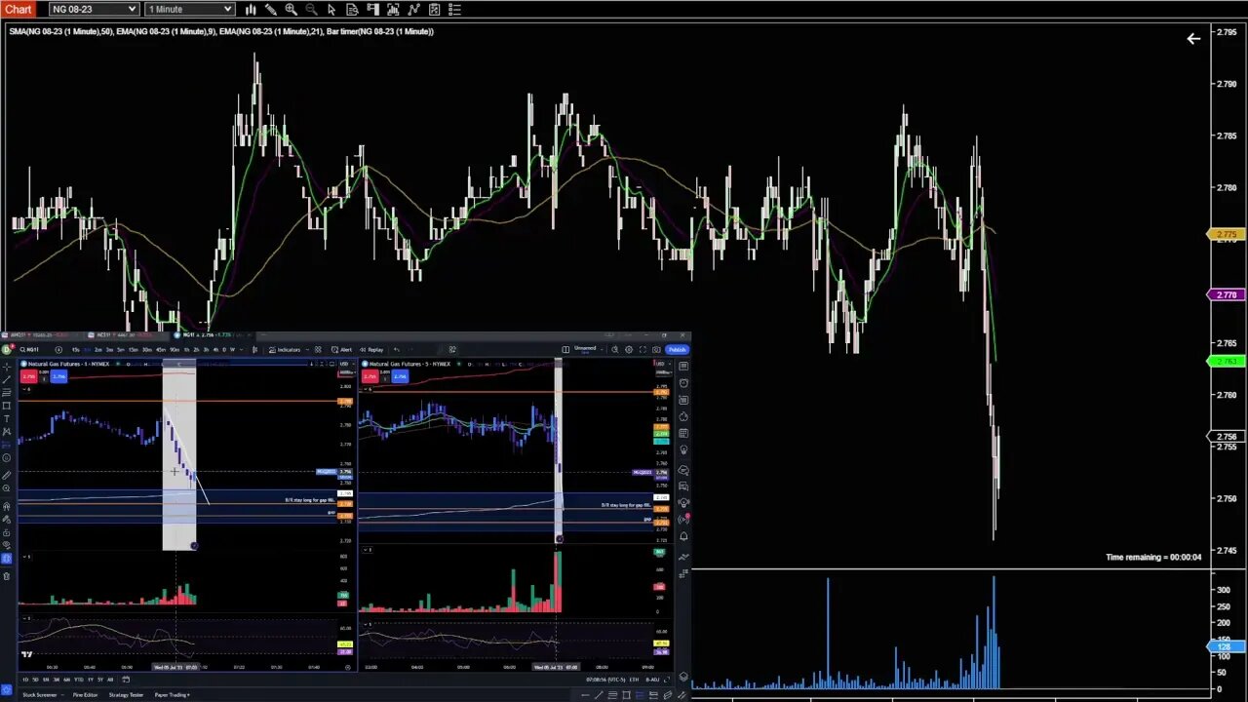Select the 15s timeframe in TradingView
Viewport: 1248px width, 702px height.
75,350
